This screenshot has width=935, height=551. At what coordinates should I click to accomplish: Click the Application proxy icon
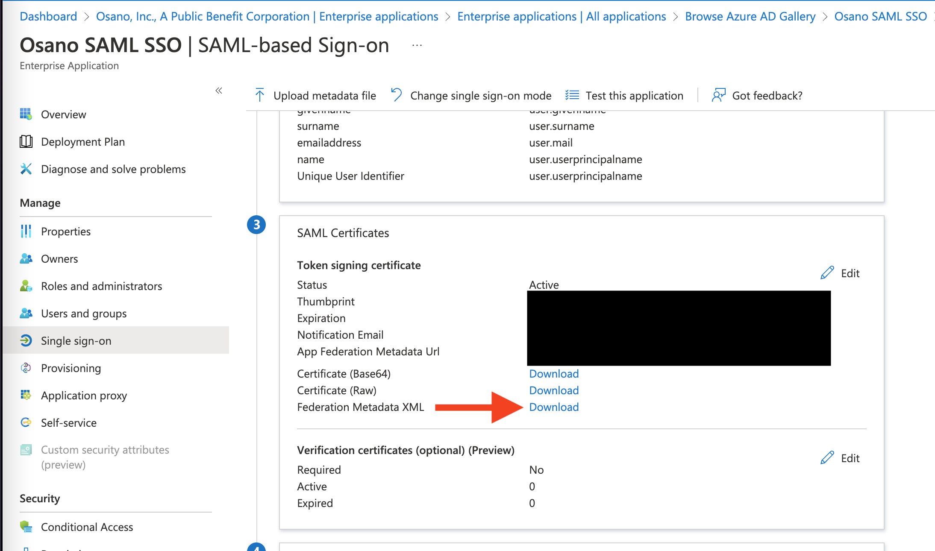26,395
